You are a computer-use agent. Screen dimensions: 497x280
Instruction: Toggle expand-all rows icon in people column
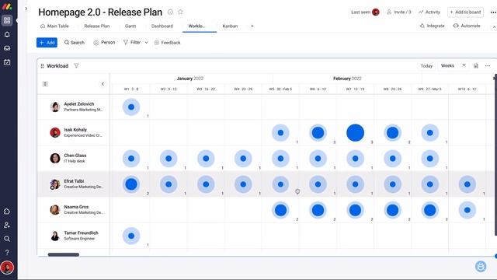pyautogui.click(x=45, y=84)
